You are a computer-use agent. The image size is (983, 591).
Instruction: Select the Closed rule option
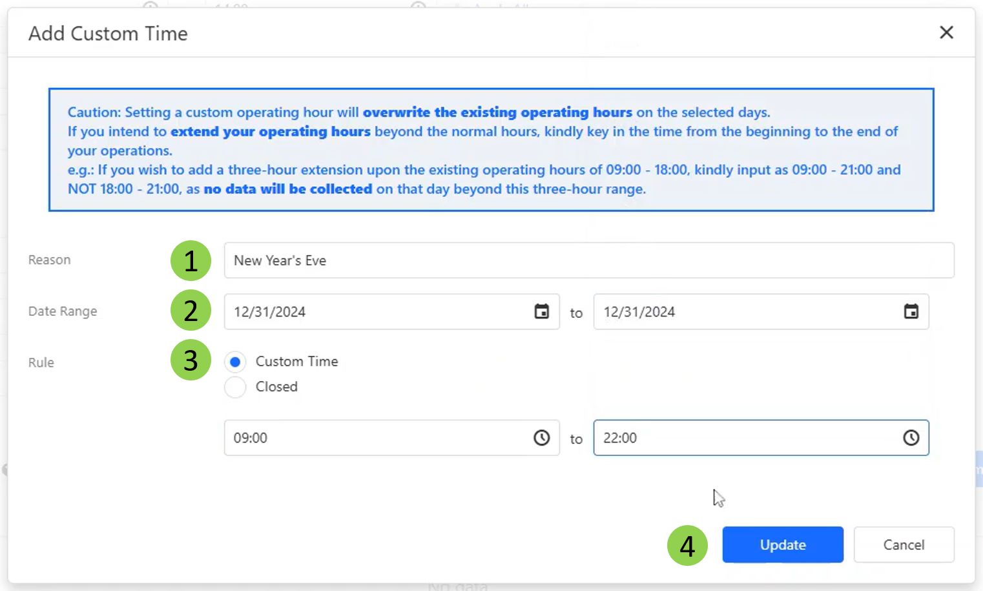pyautogui.click(x=235, y=387)
